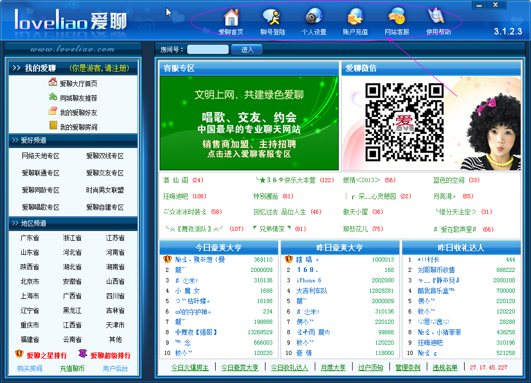Open the 爱聊首页 house icon
Image resolution: width=531 pixels, height=383 pixels.
pos(231,17)
